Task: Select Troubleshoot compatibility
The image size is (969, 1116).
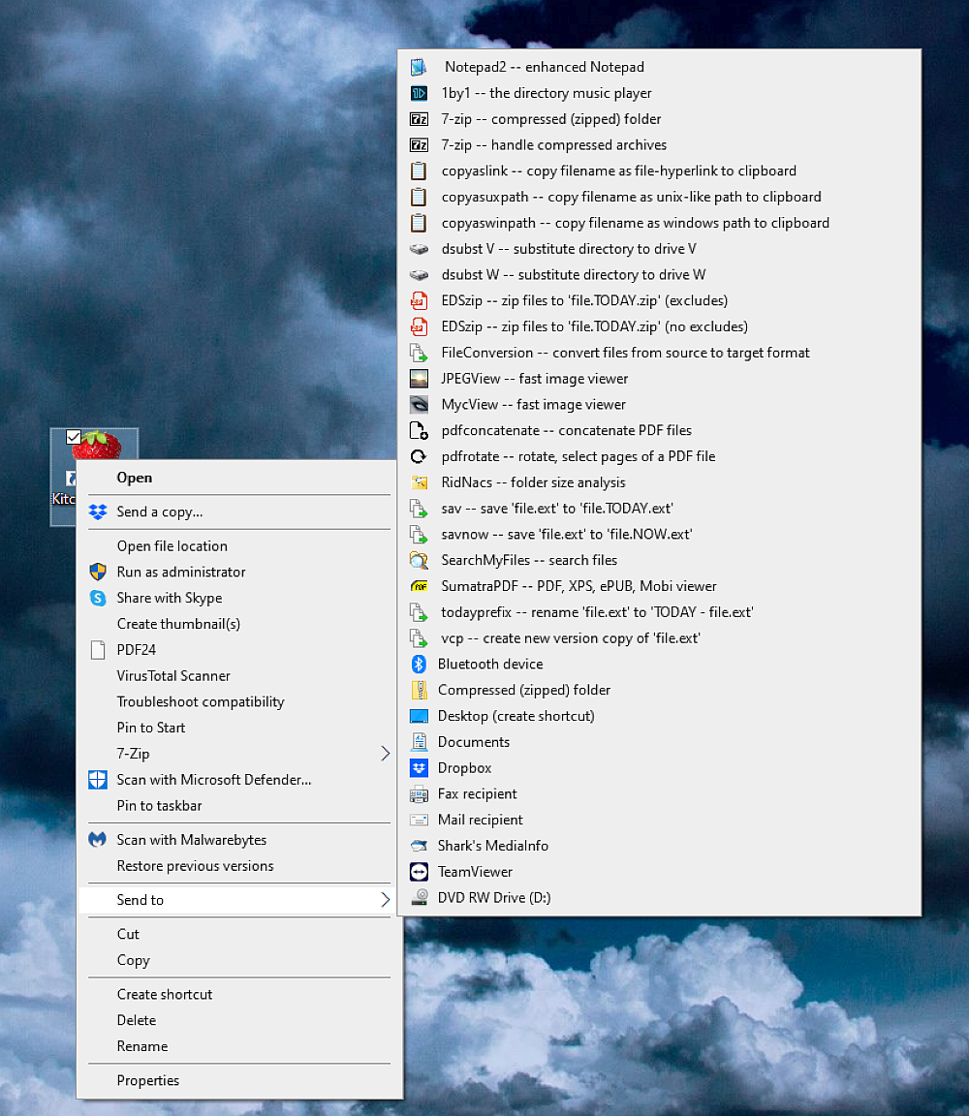Action: [x=239, y=701]
